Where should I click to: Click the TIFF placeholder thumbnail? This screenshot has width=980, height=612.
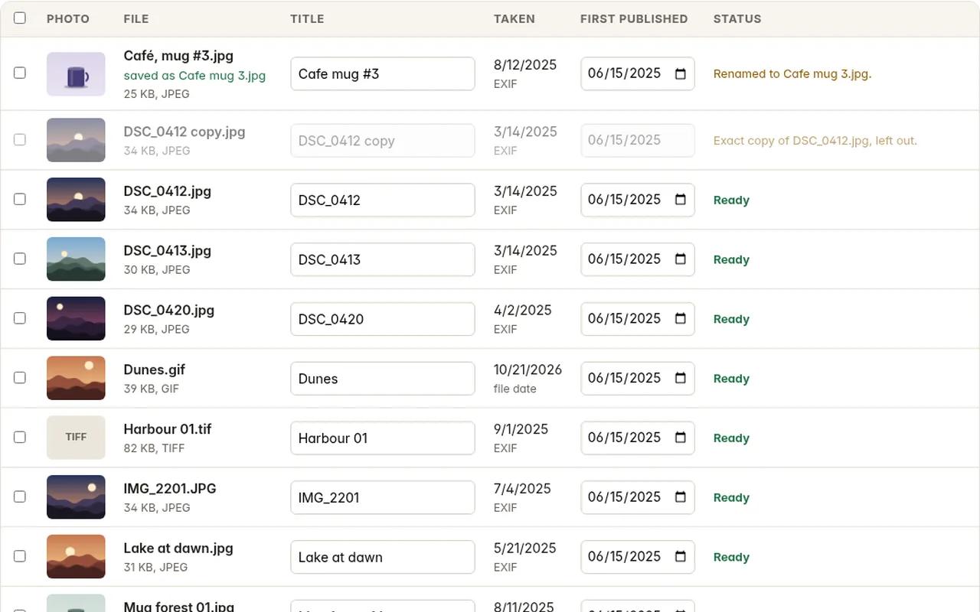(76, 438)
